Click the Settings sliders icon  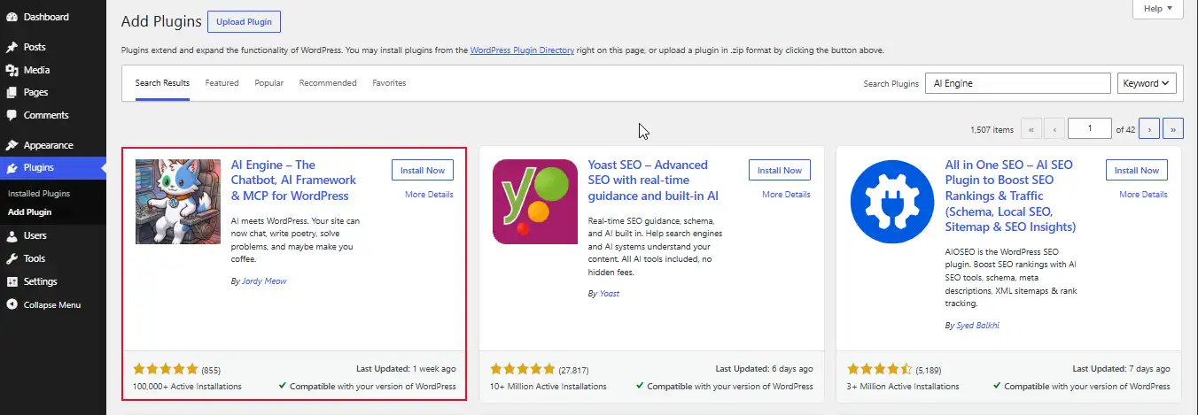[12, 281]
